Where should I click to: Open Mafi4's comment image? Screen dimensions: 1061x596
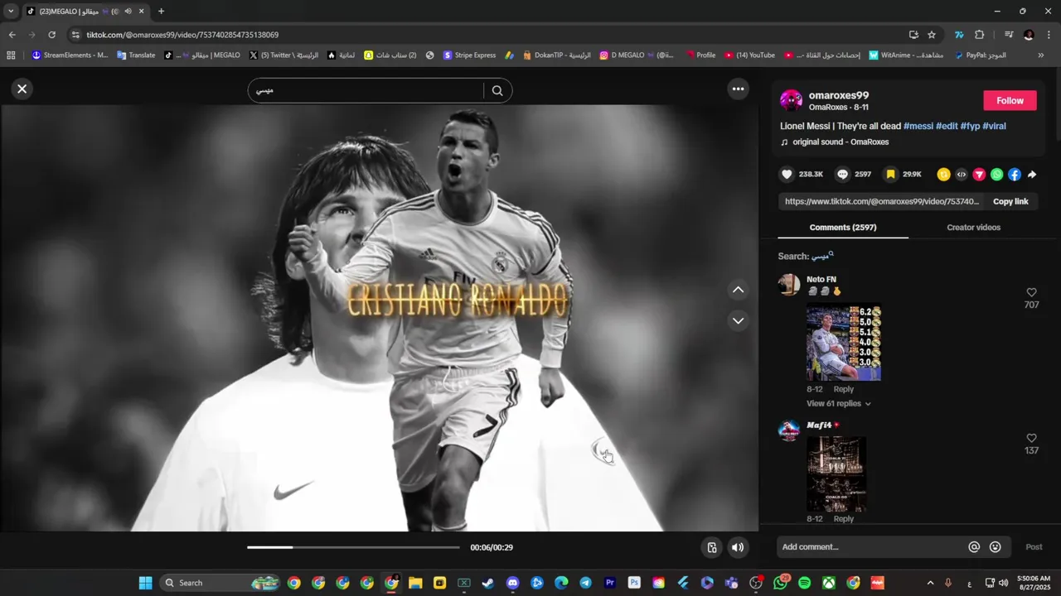coord(836,473)
